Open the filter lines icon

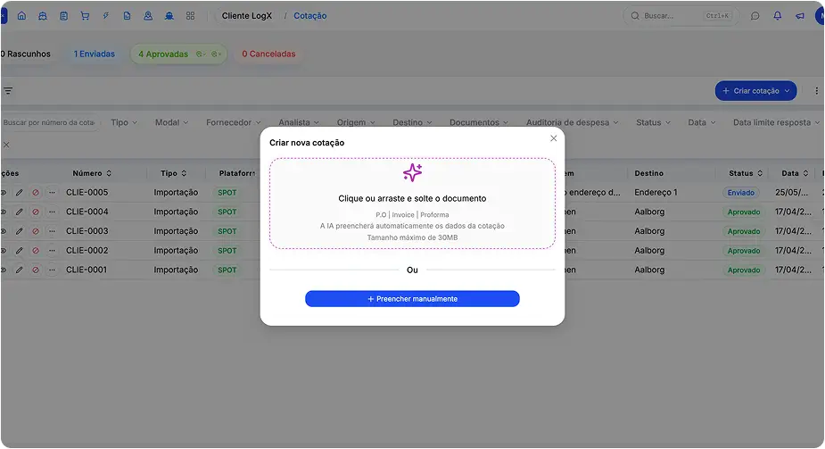8,91
